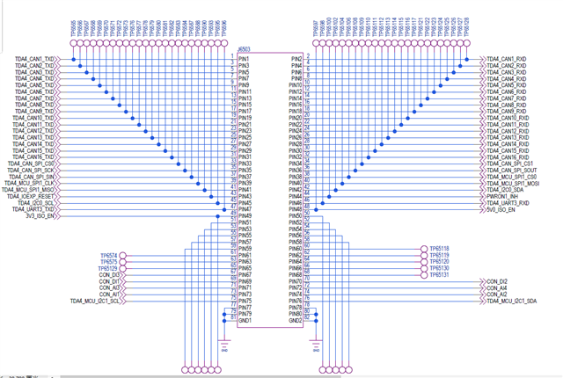
Task: Select the TDA4_I2C0_SCL net label
Action: 36,203
